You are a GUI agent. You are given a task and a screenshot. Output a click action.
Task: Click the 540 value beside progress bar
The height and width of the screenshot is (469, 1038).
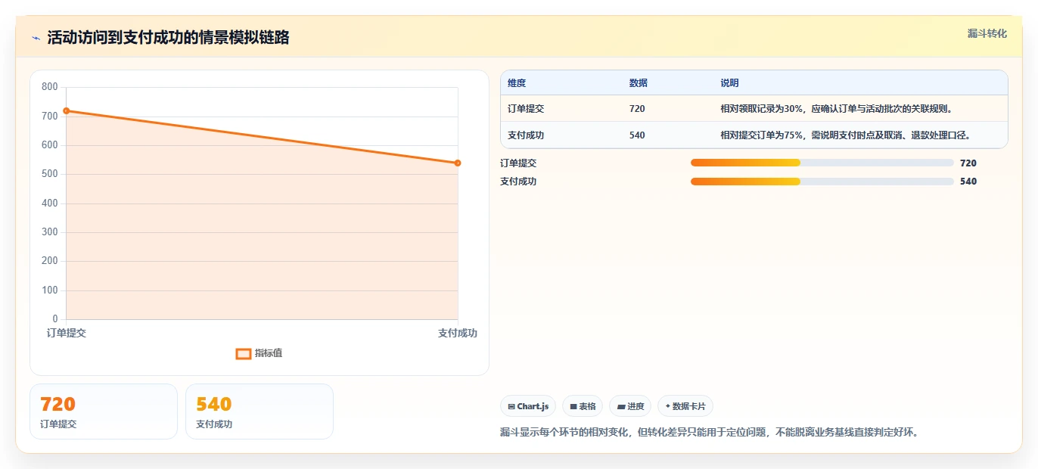[968, 182]
